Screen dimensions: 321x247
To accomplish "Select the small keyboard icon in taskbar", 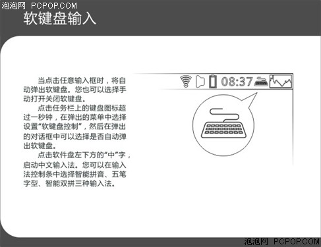I will (261, 82).
